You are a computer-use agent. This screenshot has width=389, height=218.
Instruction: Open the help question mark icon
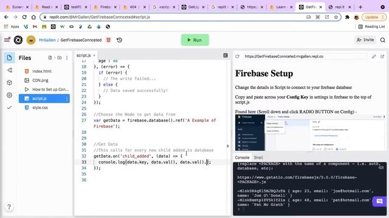9,206
